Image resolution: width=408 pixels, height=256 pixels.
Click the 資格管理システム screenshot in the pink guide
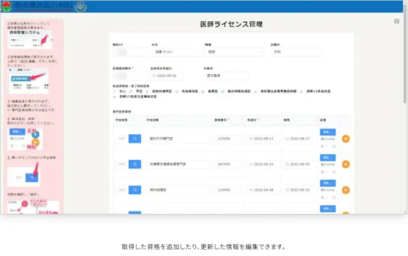(30, 40)
